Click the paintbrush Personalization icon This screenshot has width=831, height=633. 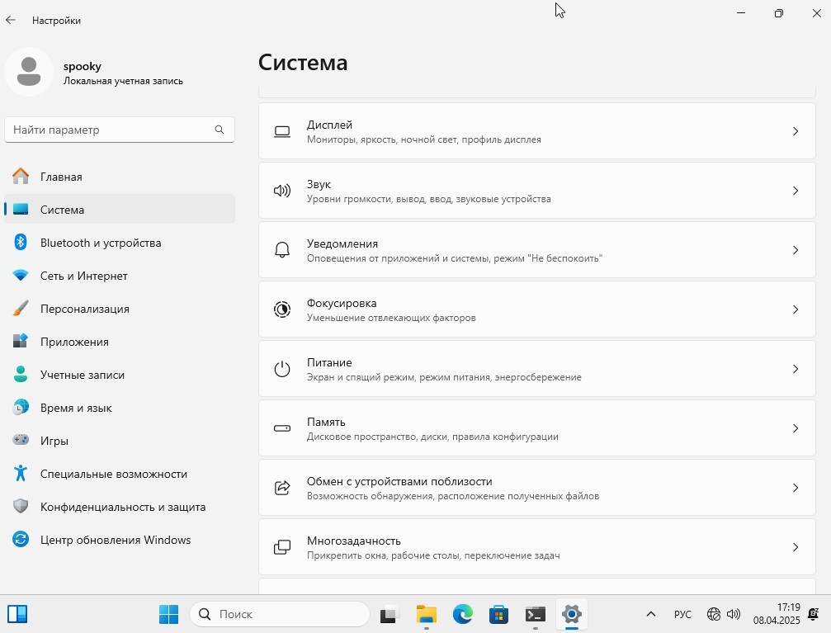[21, 308]
